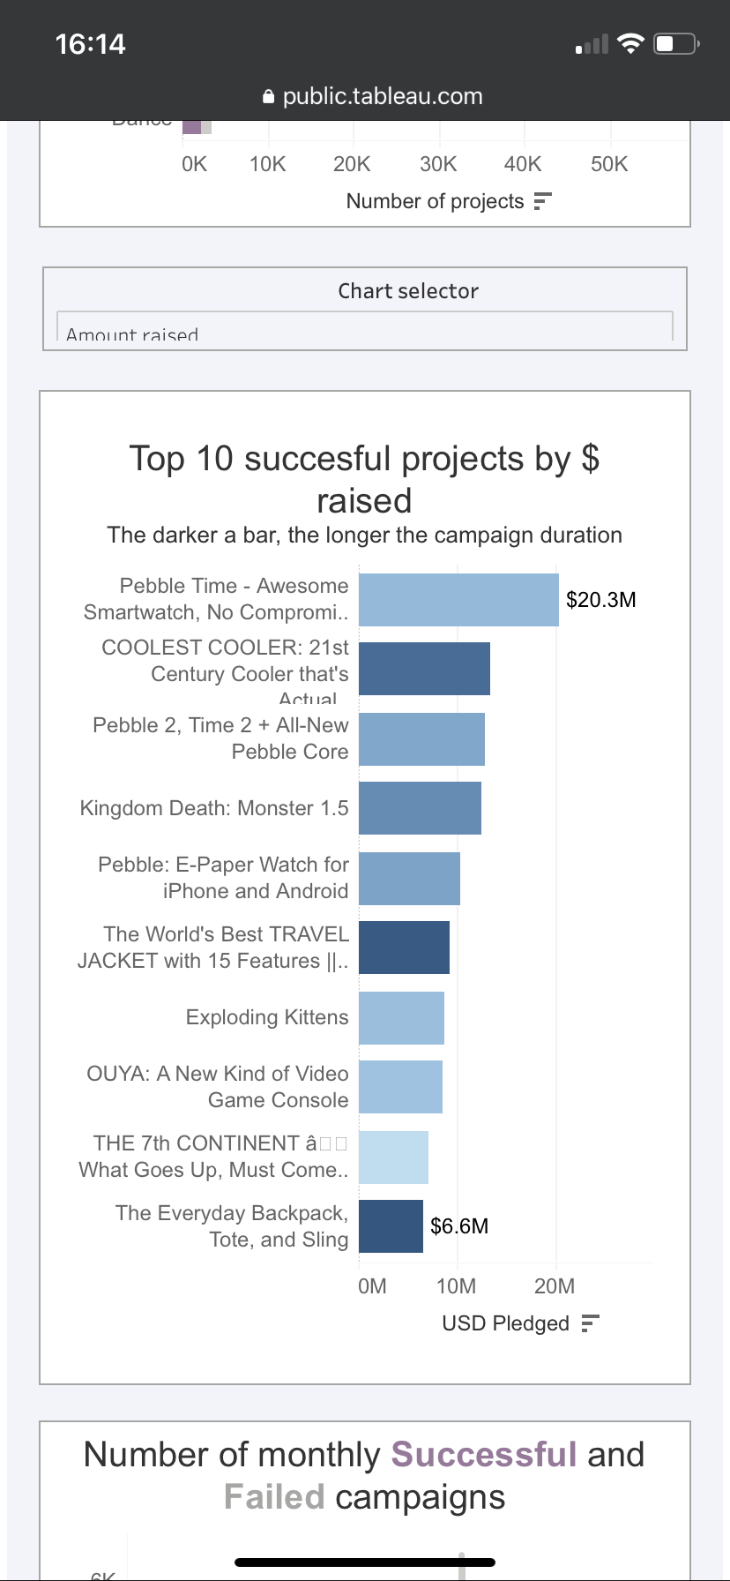Select the World's Best TRAVEL JACKET bar
This screenshot has width=730, height=1581.
click(404, 948)
